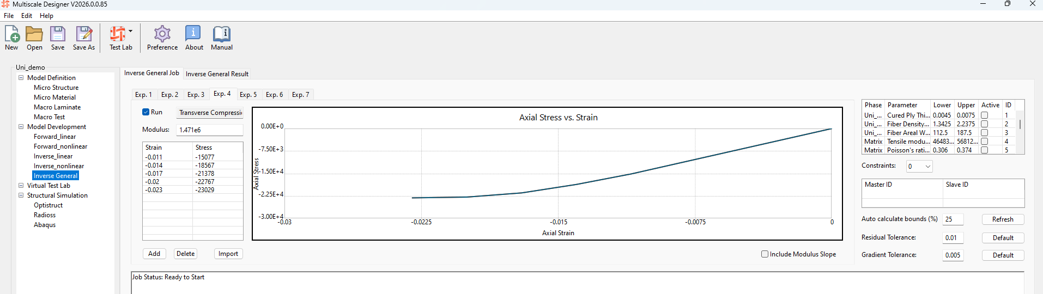Open the Test Lab dropdown arrow
The height and width of the screenshot is (294, 1043).
pyautogui.click(x=131, y=31)
